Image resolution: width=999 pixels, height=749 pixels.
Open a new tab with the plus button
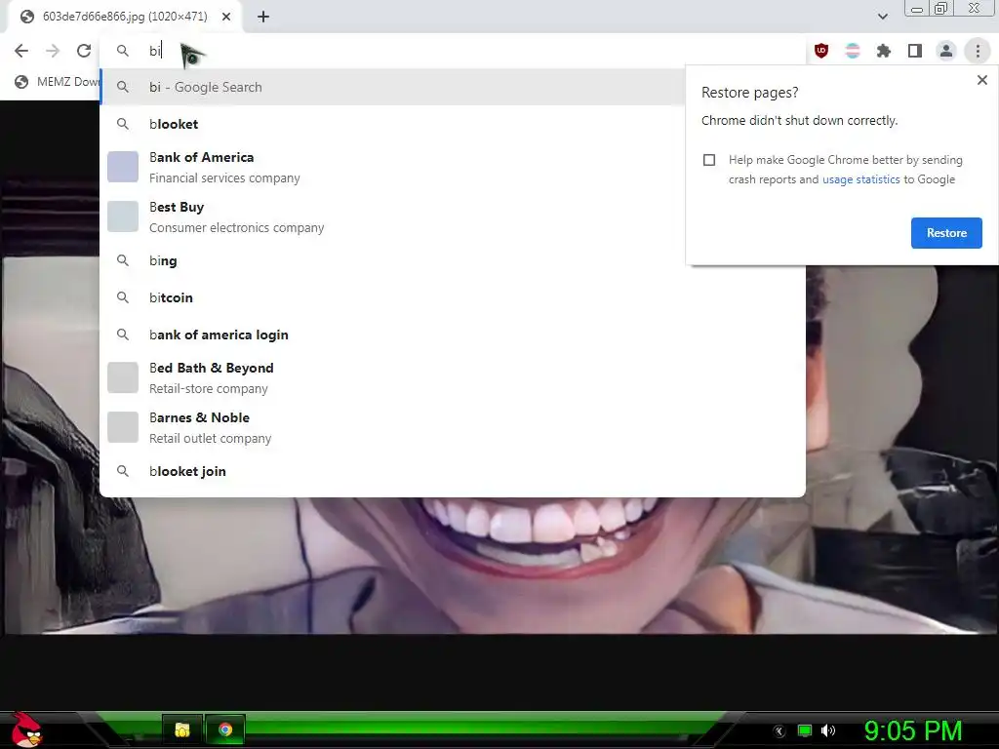[x=263, y=18]
